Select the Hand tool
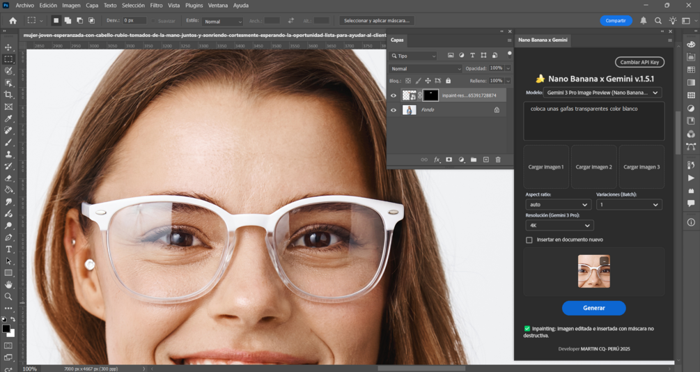Viewport: 700px width, 372px height. point(8,284)
